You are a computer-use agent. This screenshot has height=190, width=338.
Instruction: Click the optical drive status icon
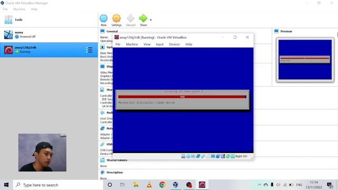(188, 156)
